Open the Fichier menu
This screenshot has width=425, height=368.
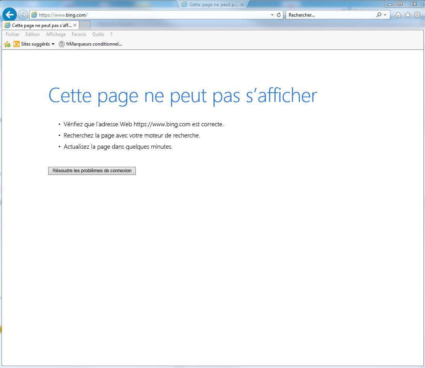12,34
